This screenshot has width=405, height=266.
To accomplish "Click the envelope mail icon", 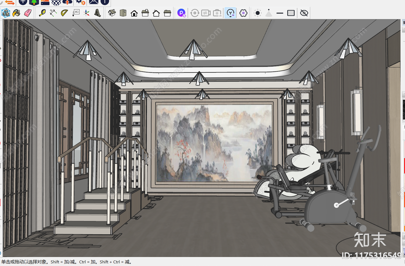I will point(93,2).
